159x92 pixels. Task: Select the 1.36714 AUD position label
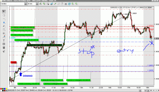point(45,45)
